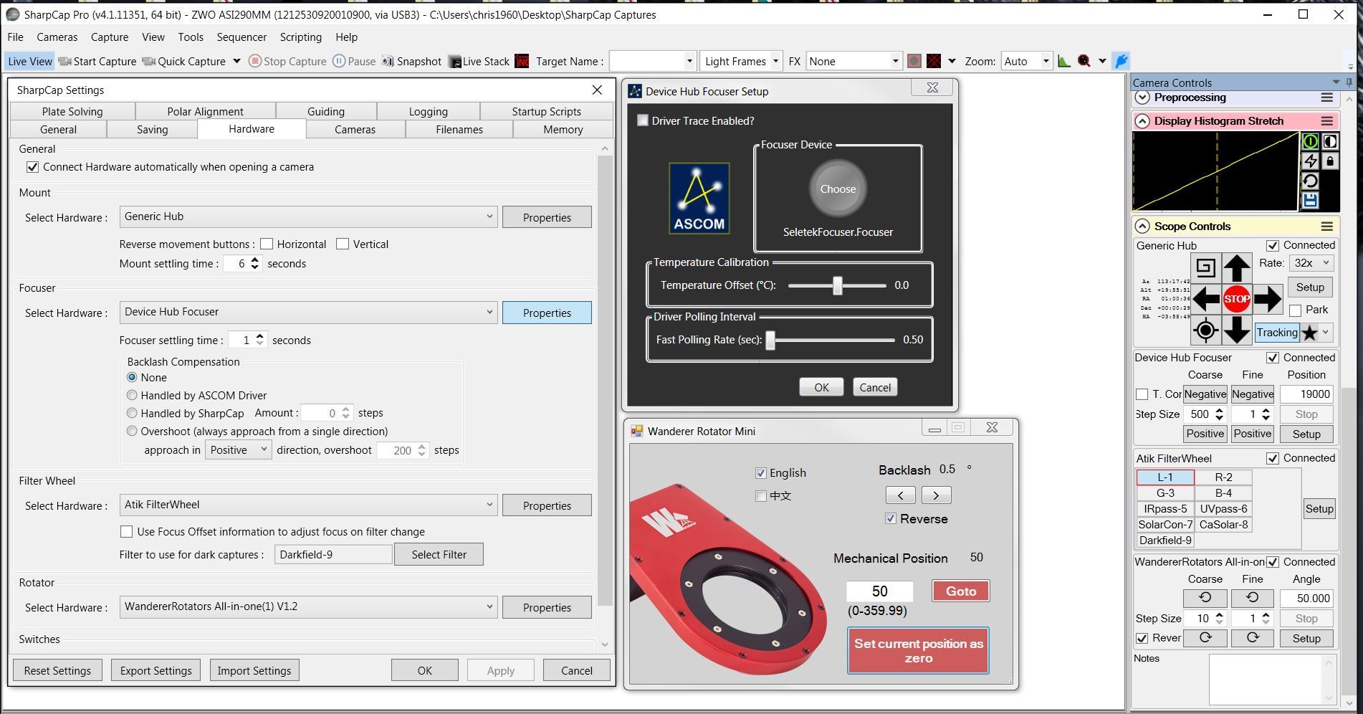Toggle the red reticule overlay icon
This screenshot has height=714, width=1363.
[x=934, y=62]
